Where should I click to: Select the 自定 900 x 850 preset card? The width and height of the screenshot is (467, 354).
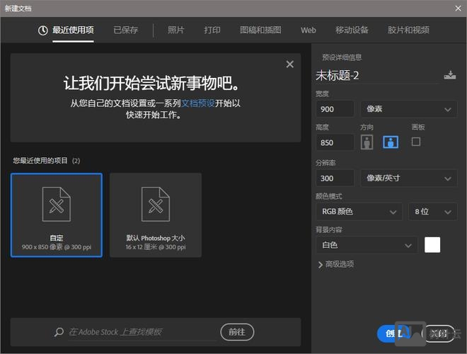(57, 215)
